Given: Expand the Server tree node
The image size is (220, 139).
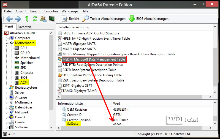Looking at the screenshot, I should [x=7, y=93].
